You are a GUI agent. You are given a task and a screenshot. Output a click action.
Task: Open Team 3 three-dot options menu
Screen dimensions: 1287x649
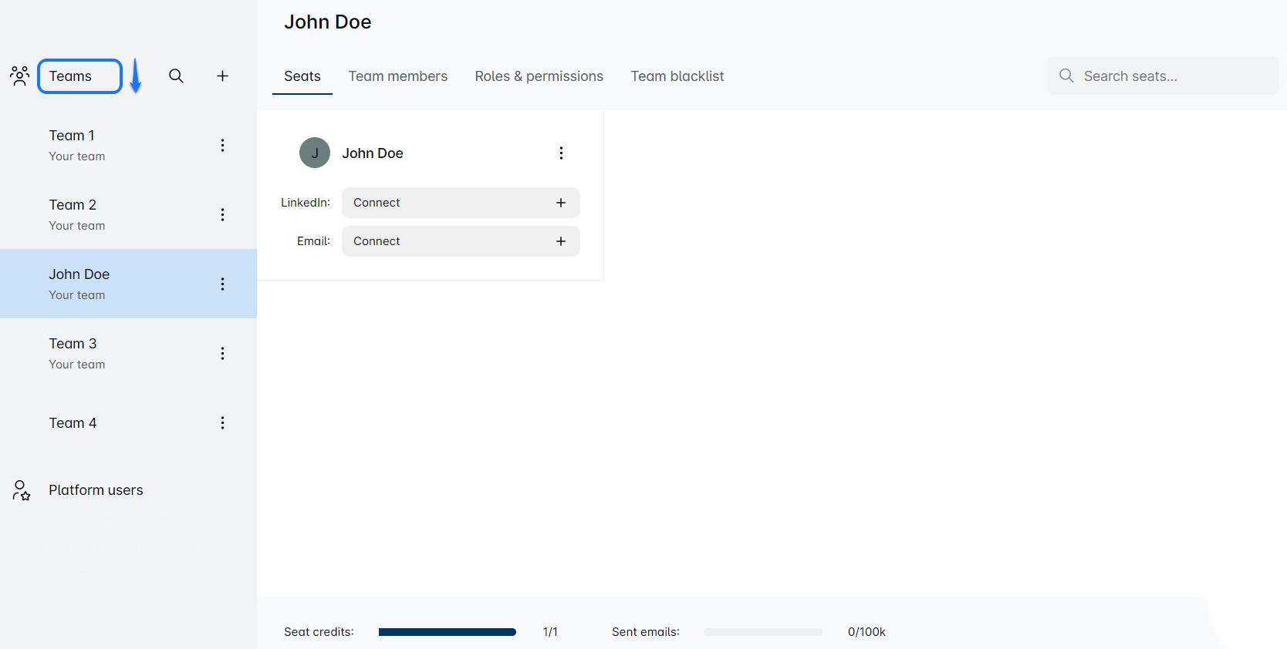pos(222,353)
